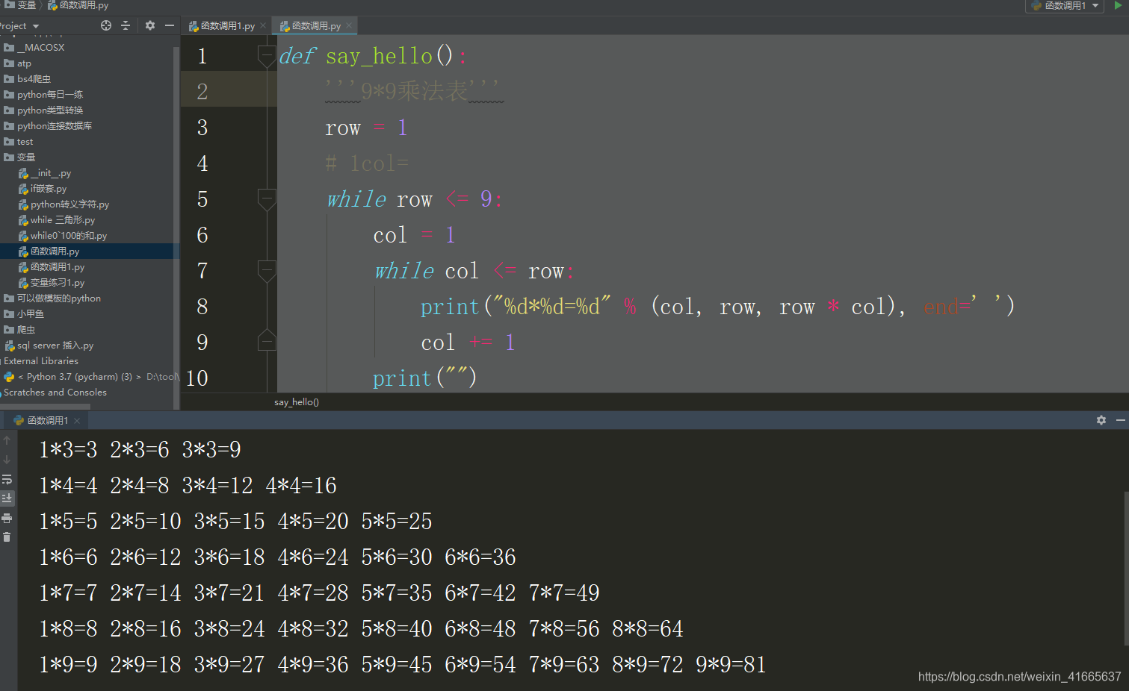
Task: Click the Project tree horizontal scrollbar
Action: (45, 407)
